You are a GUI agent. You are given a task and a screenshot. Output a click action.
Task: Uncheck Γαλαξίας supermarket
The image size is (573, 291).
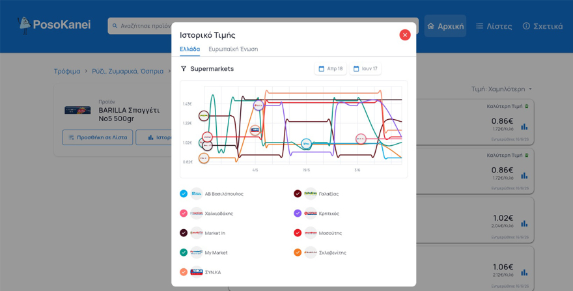[x=298, y=194]
